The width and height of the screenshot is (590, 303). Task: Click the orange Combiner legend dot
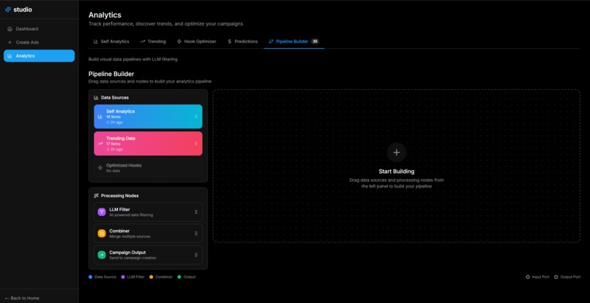coord(152,277)
